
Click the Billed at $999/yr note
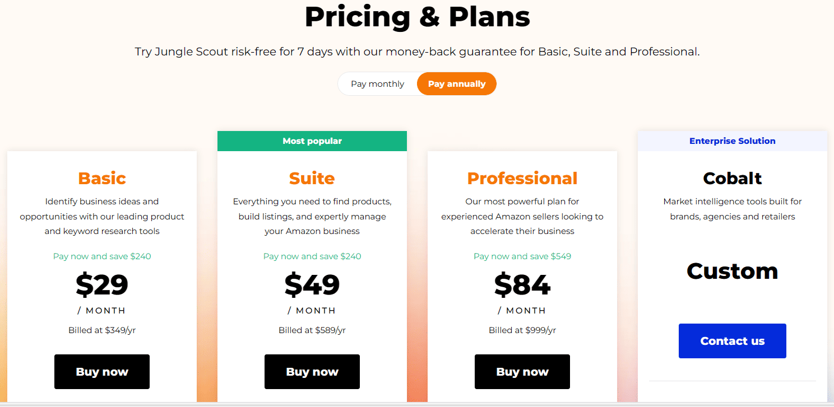click(522, 330)
